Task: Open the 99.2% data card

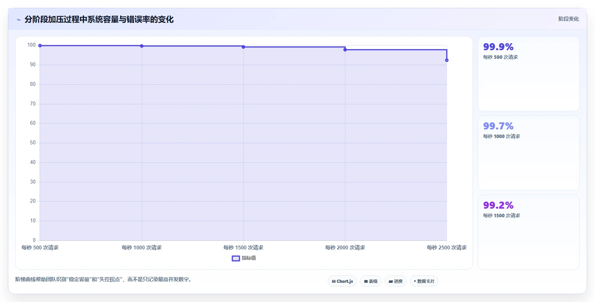Action: (528, 232)
